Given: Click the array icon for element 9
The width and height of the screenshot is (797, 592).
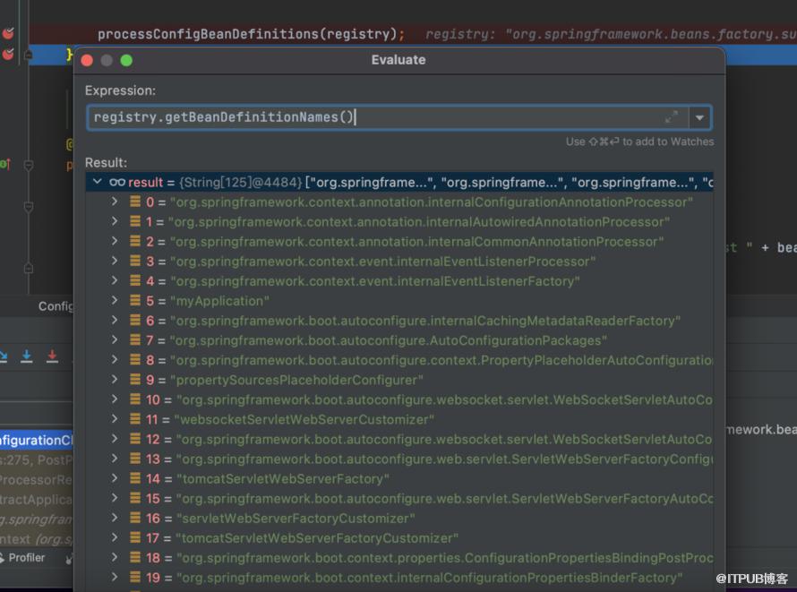Looking at the screenshot, I should coord(135,380).
